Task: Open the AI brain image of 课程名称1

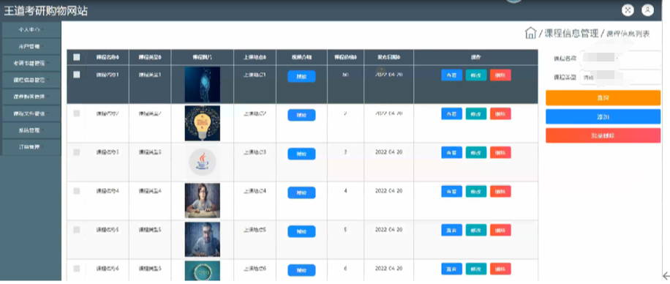Action: point(203,84)
